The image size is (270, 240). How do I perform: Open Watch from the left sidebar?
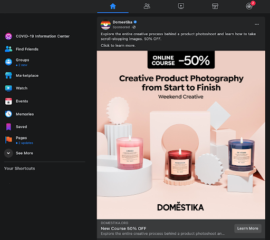22,88
